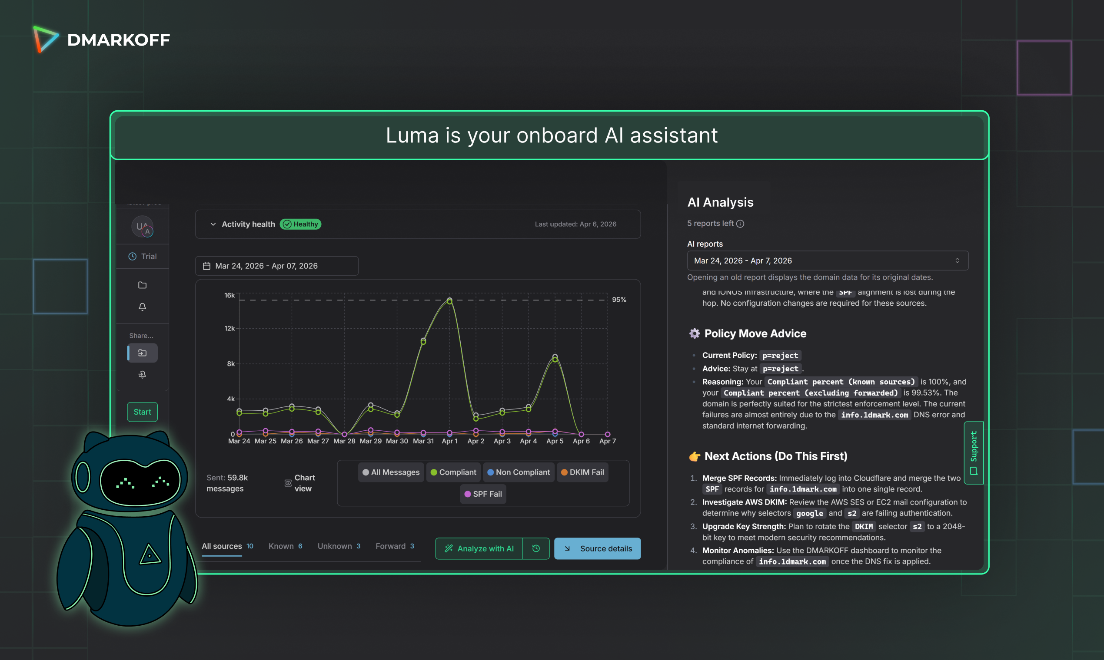The image size is (1104, 660).
Task: Switch to the Unknown sources tab
Action: 338,546
